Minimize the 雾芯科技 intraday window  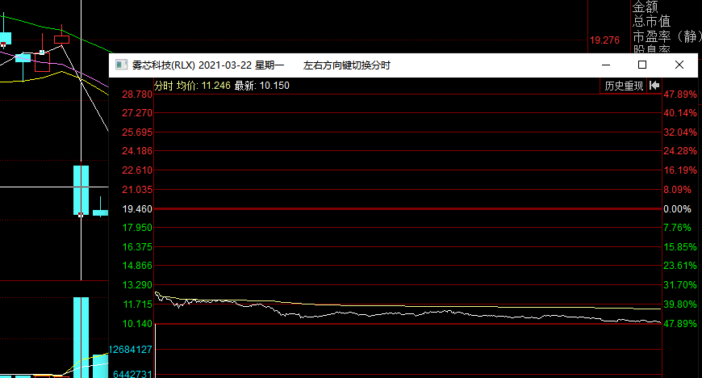[605, 65]
